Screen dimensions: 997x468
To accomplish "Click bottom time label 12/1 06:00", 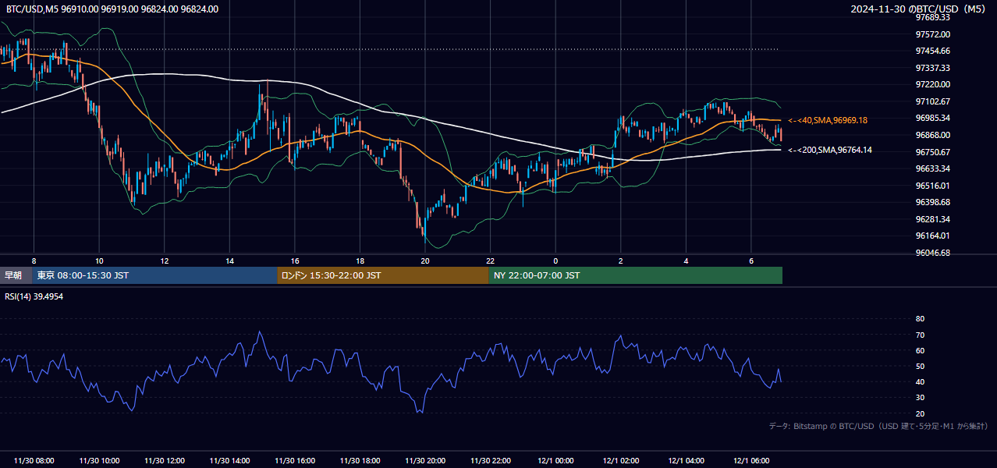I will pos(751,461).
